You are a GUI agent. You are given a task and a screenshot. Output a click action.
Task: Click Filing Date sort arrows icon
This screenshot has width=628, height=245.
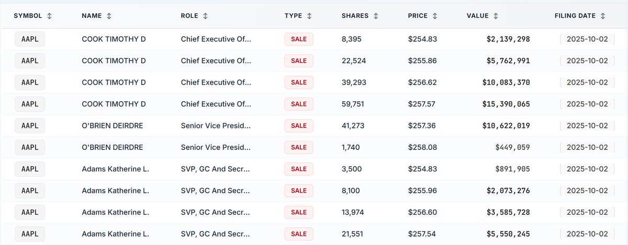point(603,16)
